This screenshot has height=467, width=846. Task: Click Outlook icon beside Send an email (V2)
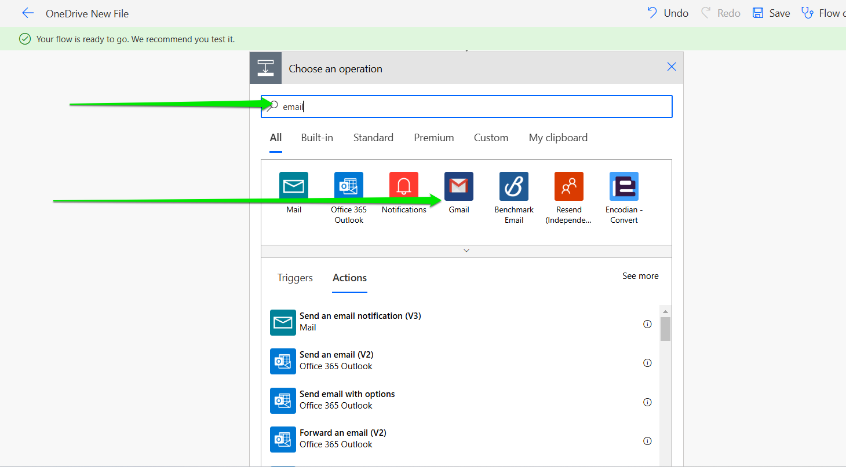283,361
